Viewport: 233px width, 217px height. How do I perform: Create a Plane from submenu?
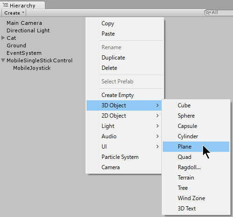[196, 147]
